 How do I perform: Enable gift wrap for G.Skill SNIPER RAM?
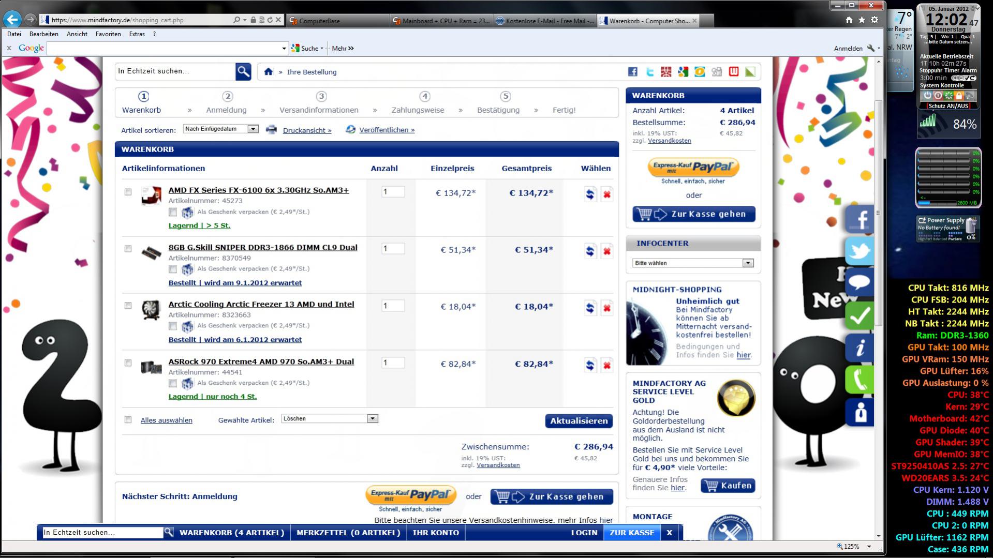(173, 269)
